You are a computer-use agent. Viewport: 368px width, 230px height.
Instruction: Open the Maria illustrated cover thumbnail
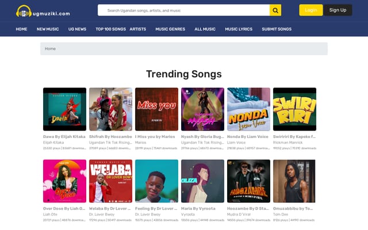(x=202, y=181)
